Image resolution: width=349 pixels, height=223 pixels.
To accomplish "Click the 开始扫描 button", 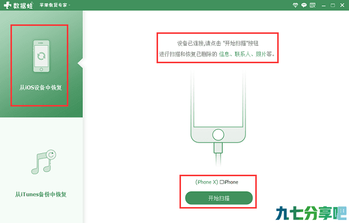I will coord(219,198).
